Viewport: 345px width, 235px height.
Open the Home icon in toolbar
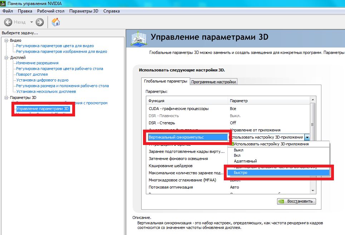(x=56, y=22)
